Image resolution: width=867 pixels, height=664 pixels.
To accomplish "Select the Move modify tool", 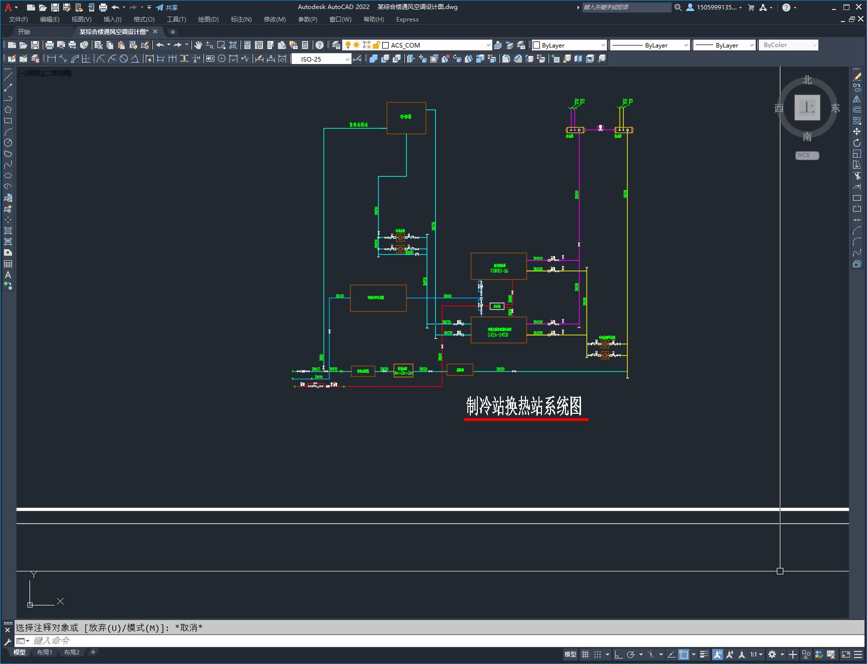I will pyautogui.click(x=857, y=132).
